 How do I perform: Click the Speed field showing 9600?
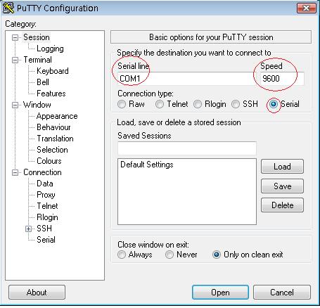tap(282, 79)
